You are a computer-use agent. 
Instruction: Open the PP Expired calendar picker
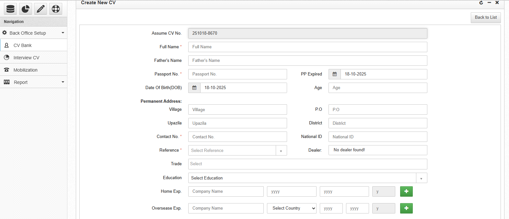(335, 74)
